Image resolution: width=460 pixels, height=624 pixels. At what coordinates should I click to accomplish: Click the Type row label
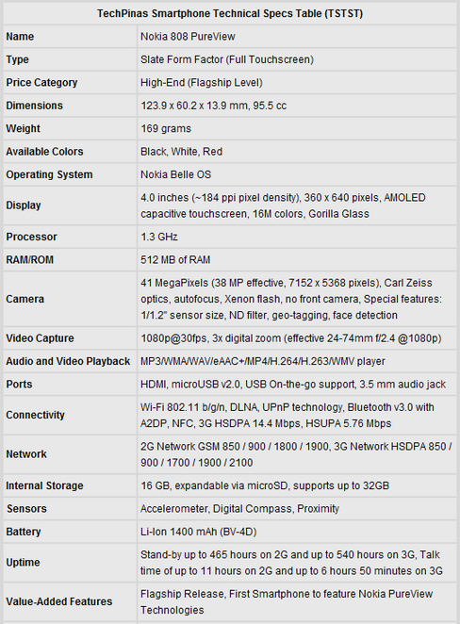coord(18,59)
